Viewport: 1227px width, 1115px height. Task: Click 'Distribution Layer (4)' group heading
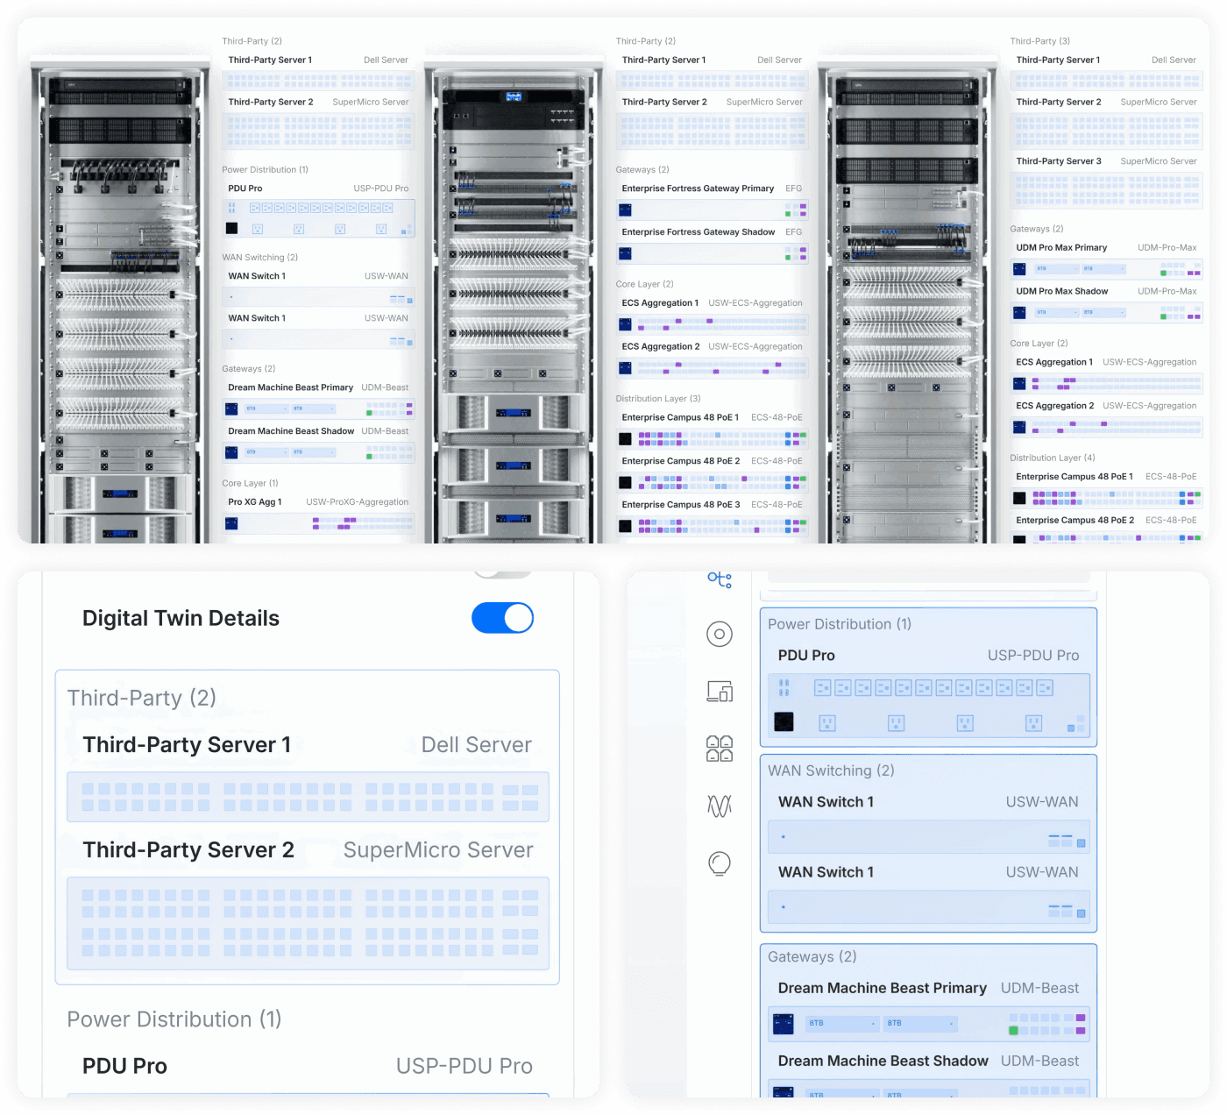1052,458
